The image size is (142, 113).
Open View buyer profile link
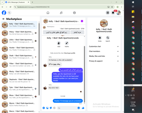coord(70,53)
